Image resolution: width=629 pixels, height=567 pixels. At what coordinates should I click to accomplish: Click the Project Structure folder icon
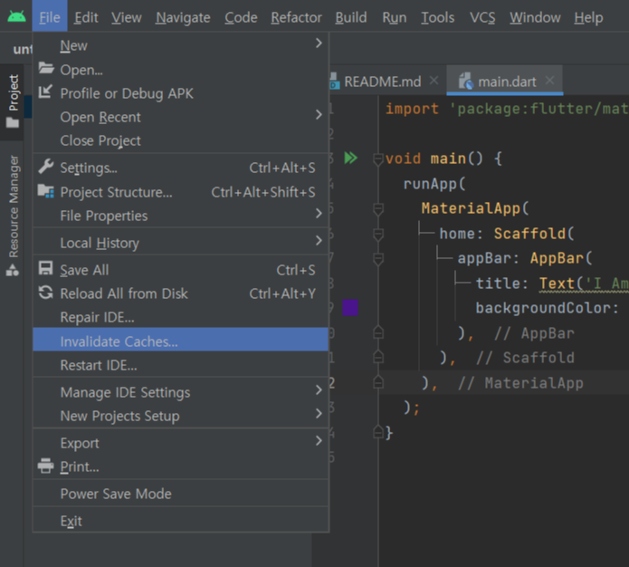46,191
